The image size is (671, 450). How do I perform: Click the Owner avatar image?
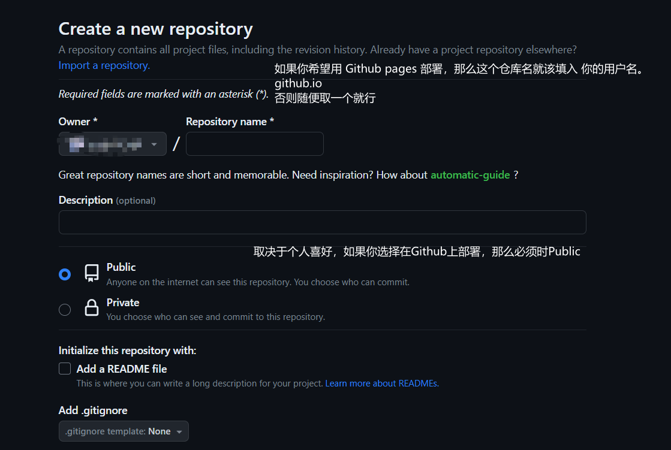77,144
